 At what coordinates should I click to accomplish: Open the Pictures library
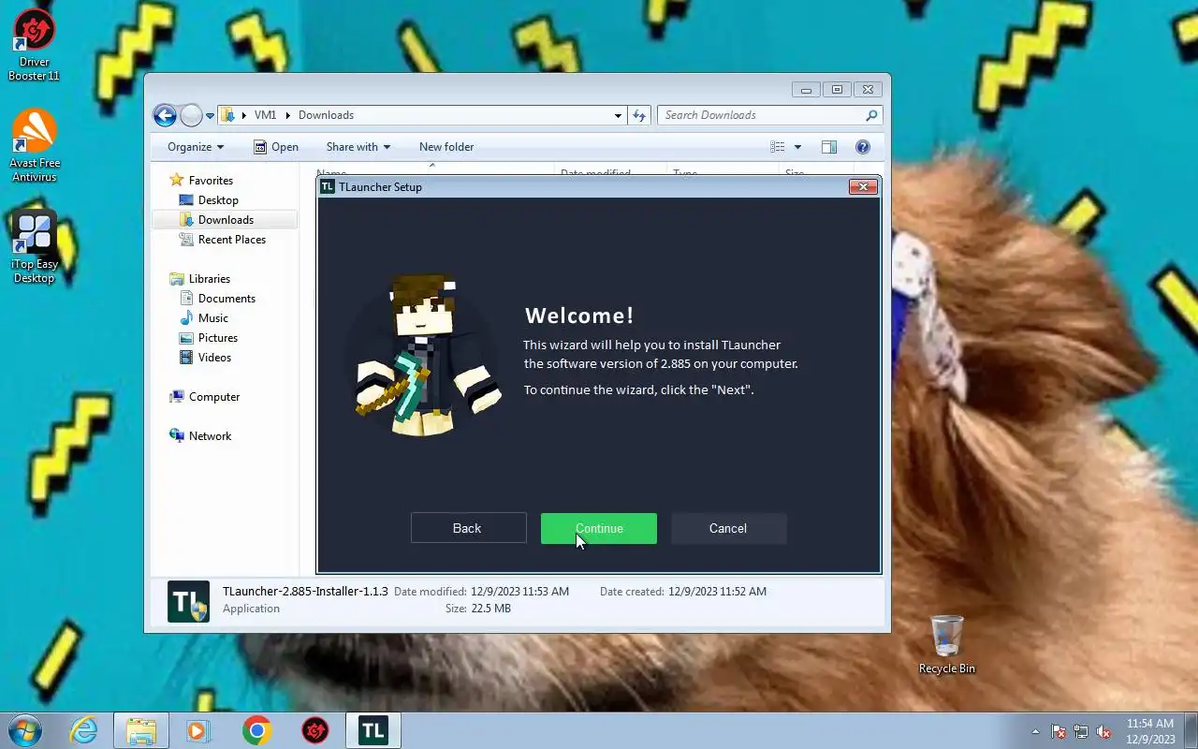(x=218, y=338)
